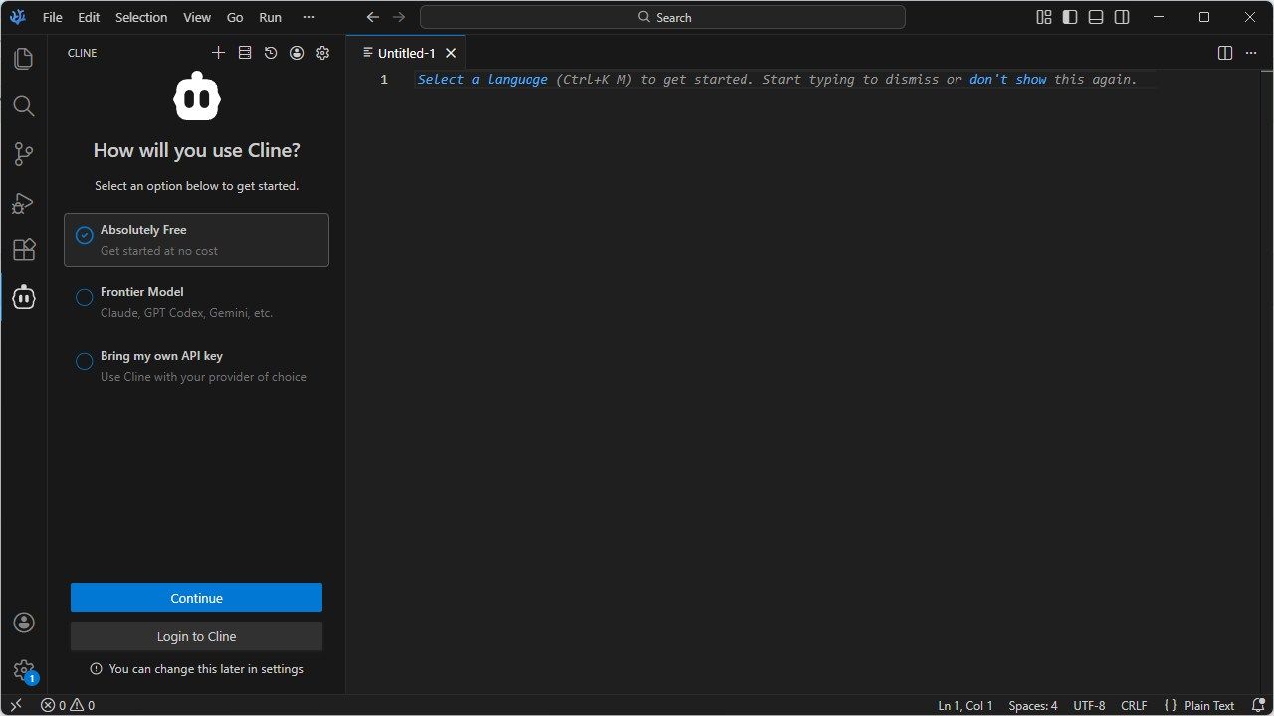Open the Run and Debug view
The image size is (1274, 716).
point(24,202)
